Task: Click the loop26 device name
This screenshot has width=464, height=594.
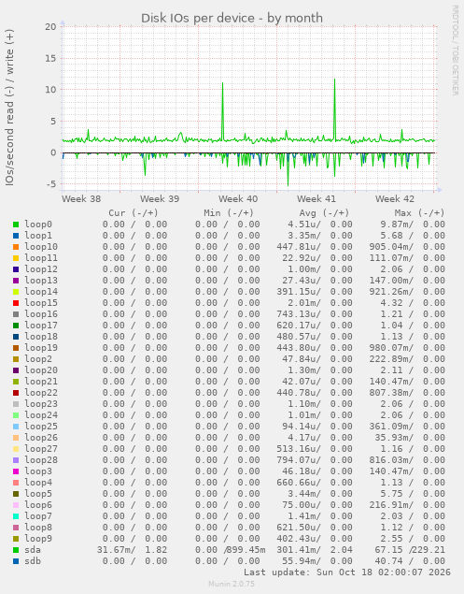Action: tap(41, 438)
